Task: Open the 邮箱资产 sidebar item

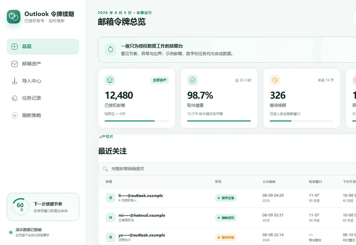Action: click(x=43, y=64)
